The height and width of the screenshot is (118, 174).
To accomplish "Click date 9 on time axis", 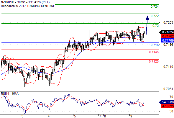I will coord(131,116).
